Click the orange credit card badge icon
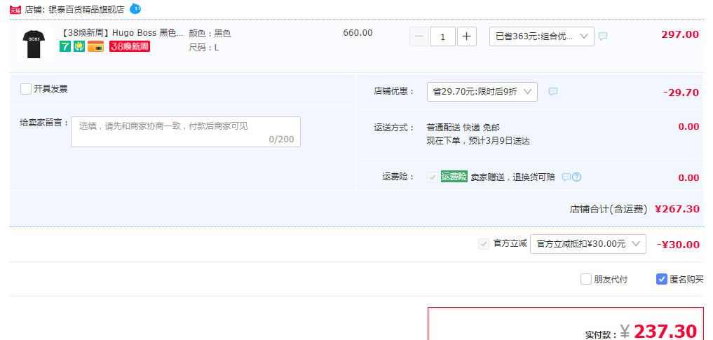 (95, 46)
